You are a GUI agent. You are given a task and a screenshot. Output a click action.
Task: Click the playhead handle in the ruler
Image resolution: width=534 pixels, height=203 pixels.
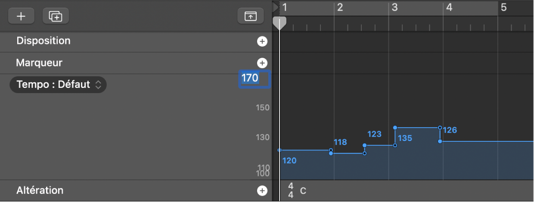[280, 22]
